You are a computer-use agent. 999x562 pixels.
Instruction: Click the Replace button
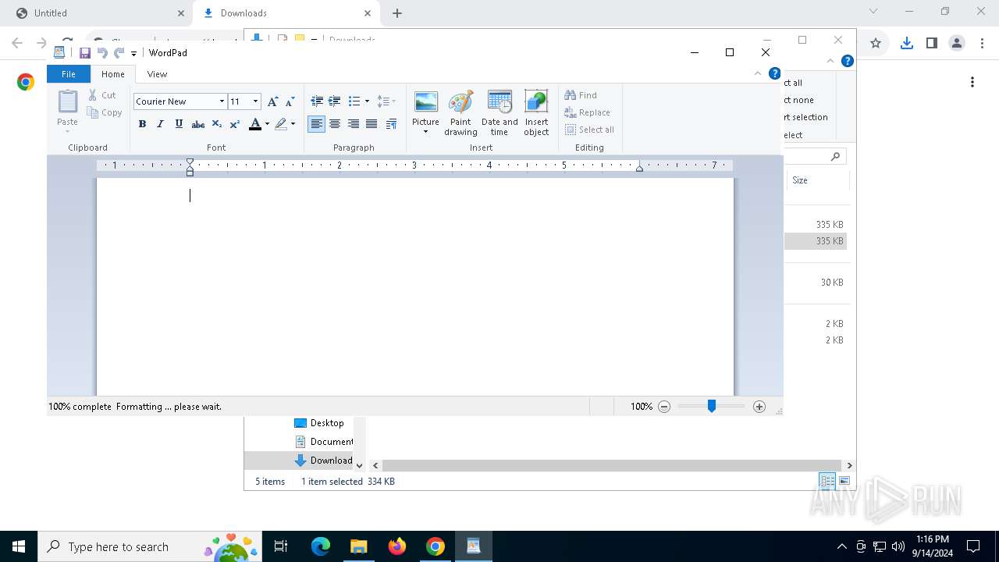point(587,112)
